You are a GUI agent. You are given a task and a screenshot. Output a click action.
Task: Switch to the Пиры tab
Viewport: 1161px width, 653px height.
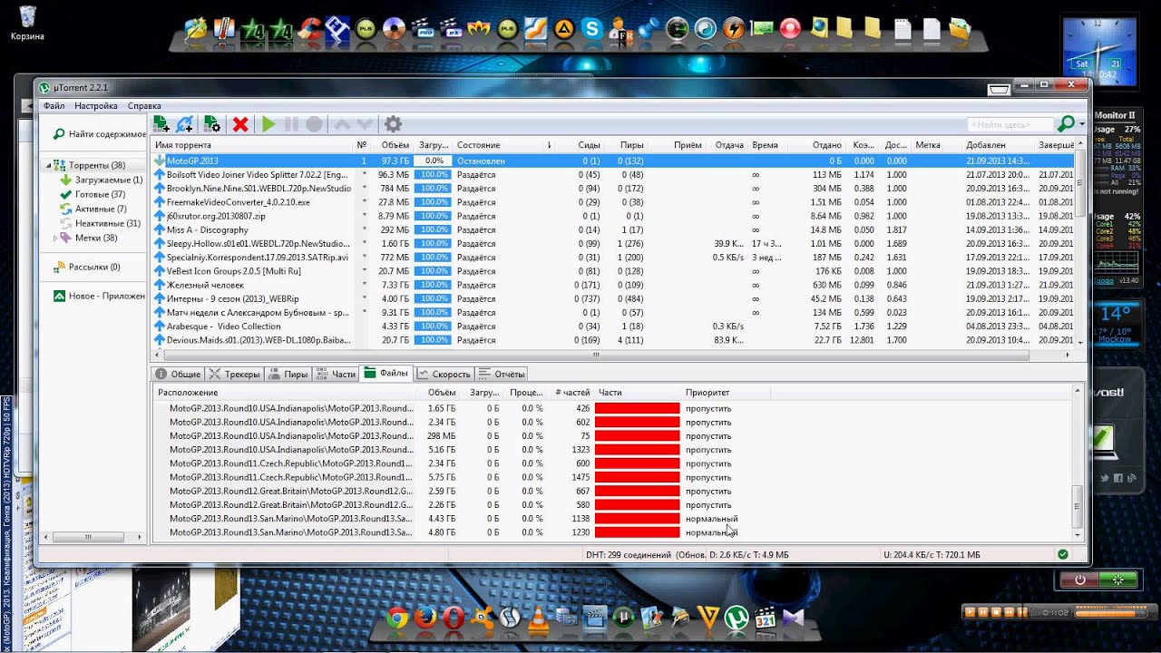coord(288,374)
